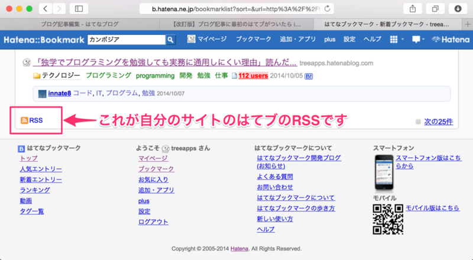Click the Hatena logo in the header's right corner
The height and width of the screenshot is (260, 473).
451,40
